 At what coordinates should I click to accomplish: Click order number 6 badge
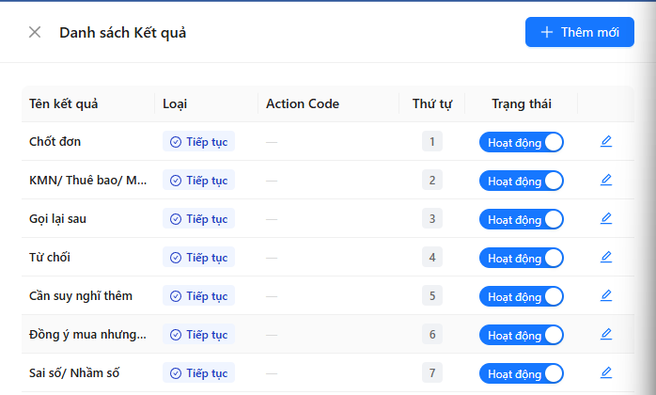432,334
